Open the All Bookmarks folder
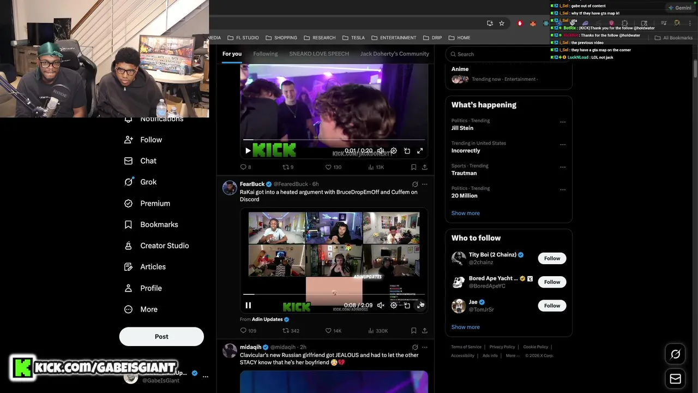This screenshot has height=393, width=698. (673, 38)
